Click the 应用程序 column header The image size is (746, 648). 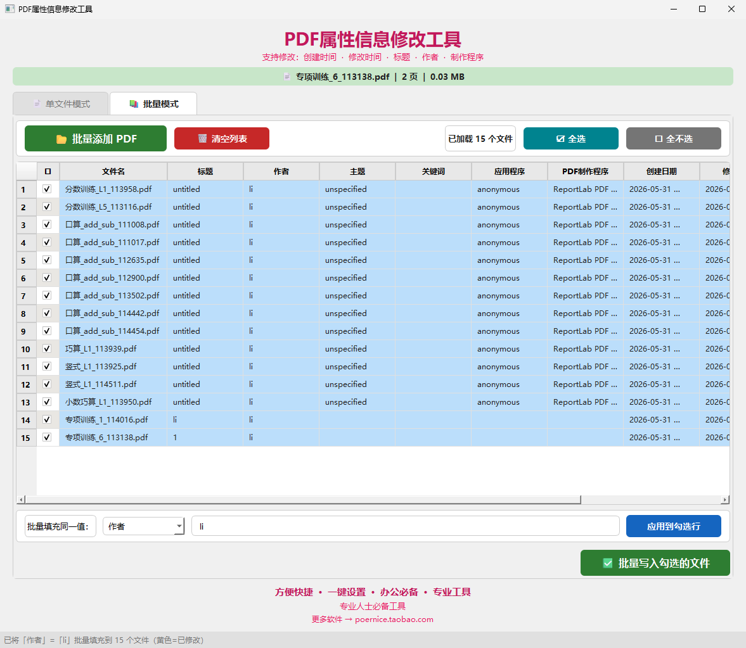510,171
